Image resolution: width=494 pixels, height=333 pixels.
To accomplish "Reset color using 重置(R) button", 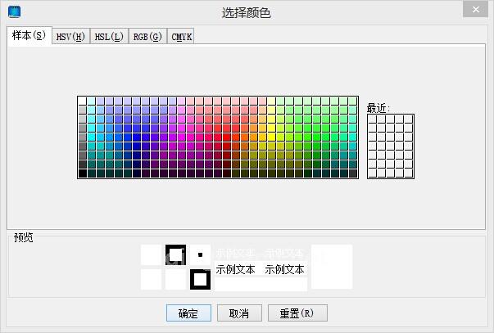I will tap(297, 313).
